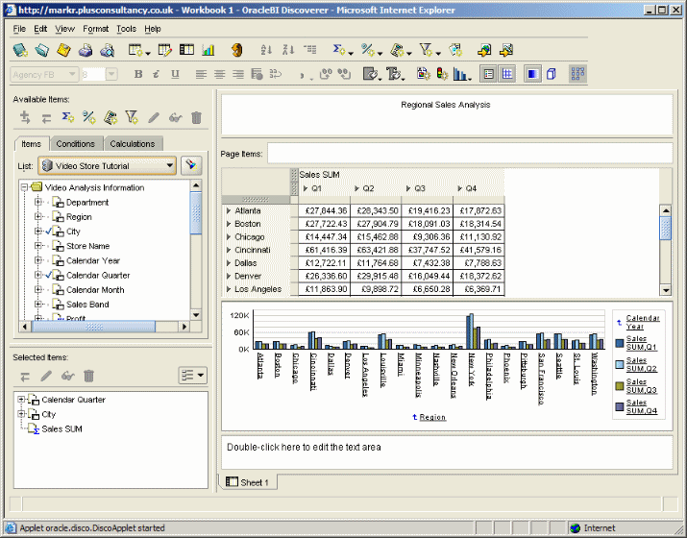Expand the Department tree node
687x538 pixels.
tap(38, 203)
